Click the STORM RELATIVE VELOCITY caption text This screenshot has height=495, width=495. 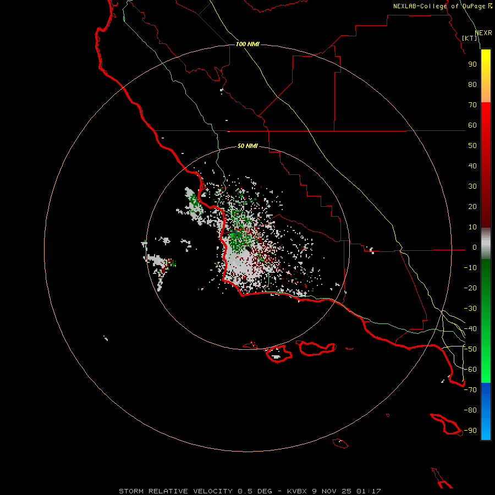(176, 491)
